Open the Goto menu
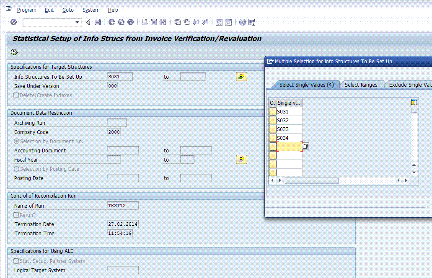Viewport: 432px width, 278px height. (x=68, y=10)
